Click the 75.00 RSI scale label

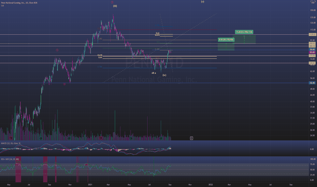(312, 164)
